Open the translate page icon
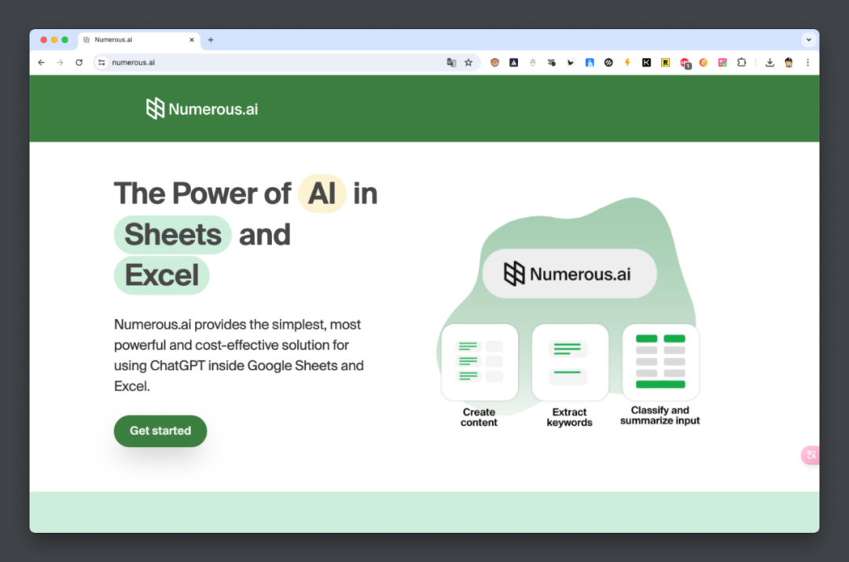 click(x=451, y=62)
